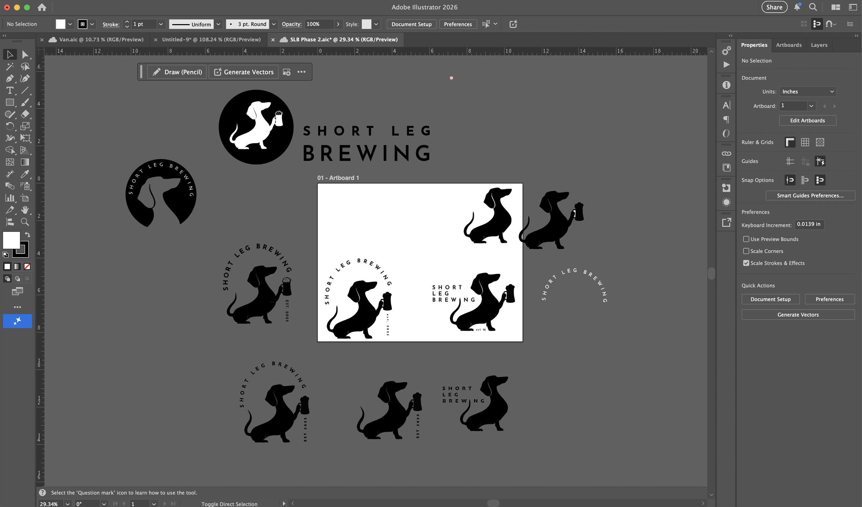Open the search icon in title bar
The width and height of the screenshot is (862, 507).
tap(813, 7)
